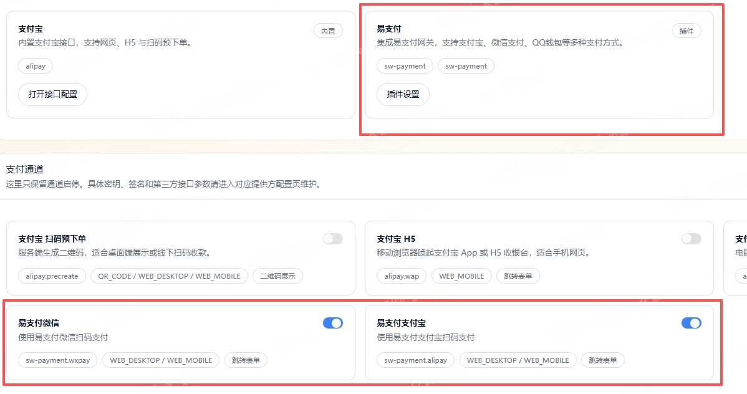Screen dimensions: 747x394
Task: Click the alipay.precreate tag
Action: pos(52,276)
